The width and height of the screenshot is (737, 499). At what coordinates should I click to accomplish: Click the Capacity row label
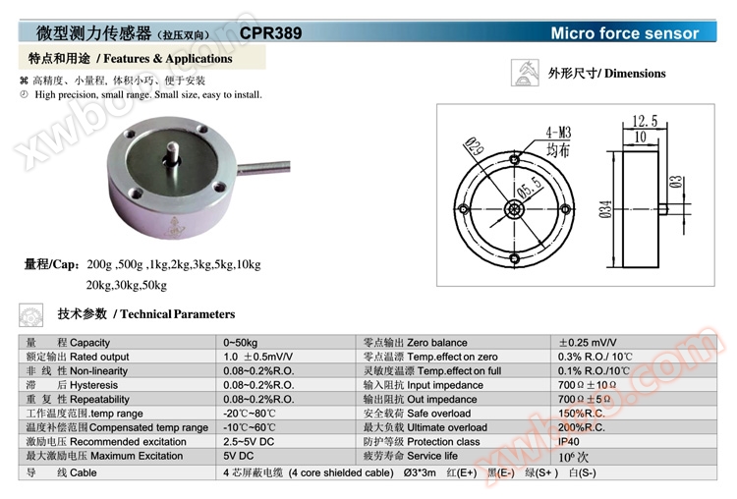(x=68, y=343)
